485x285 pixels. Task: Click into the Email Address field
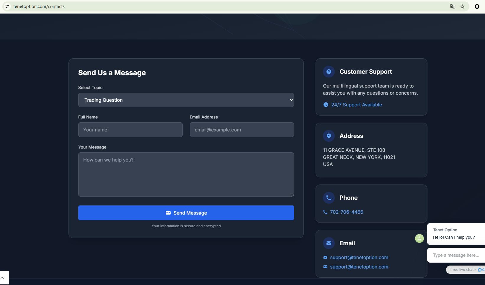pyautogui.click(x=241, y=130)
